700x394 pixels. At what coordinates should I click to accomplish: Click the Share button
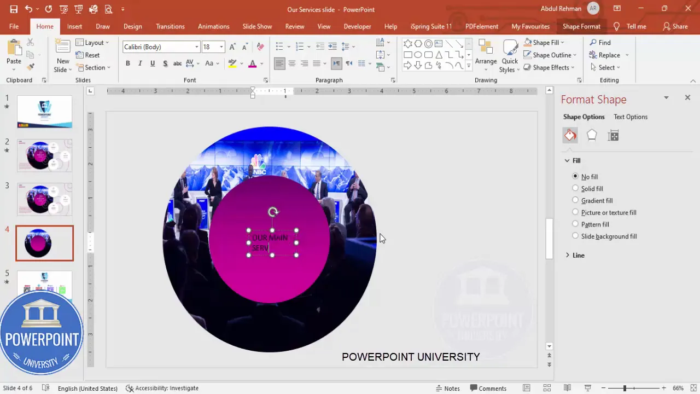pos(675,26)
